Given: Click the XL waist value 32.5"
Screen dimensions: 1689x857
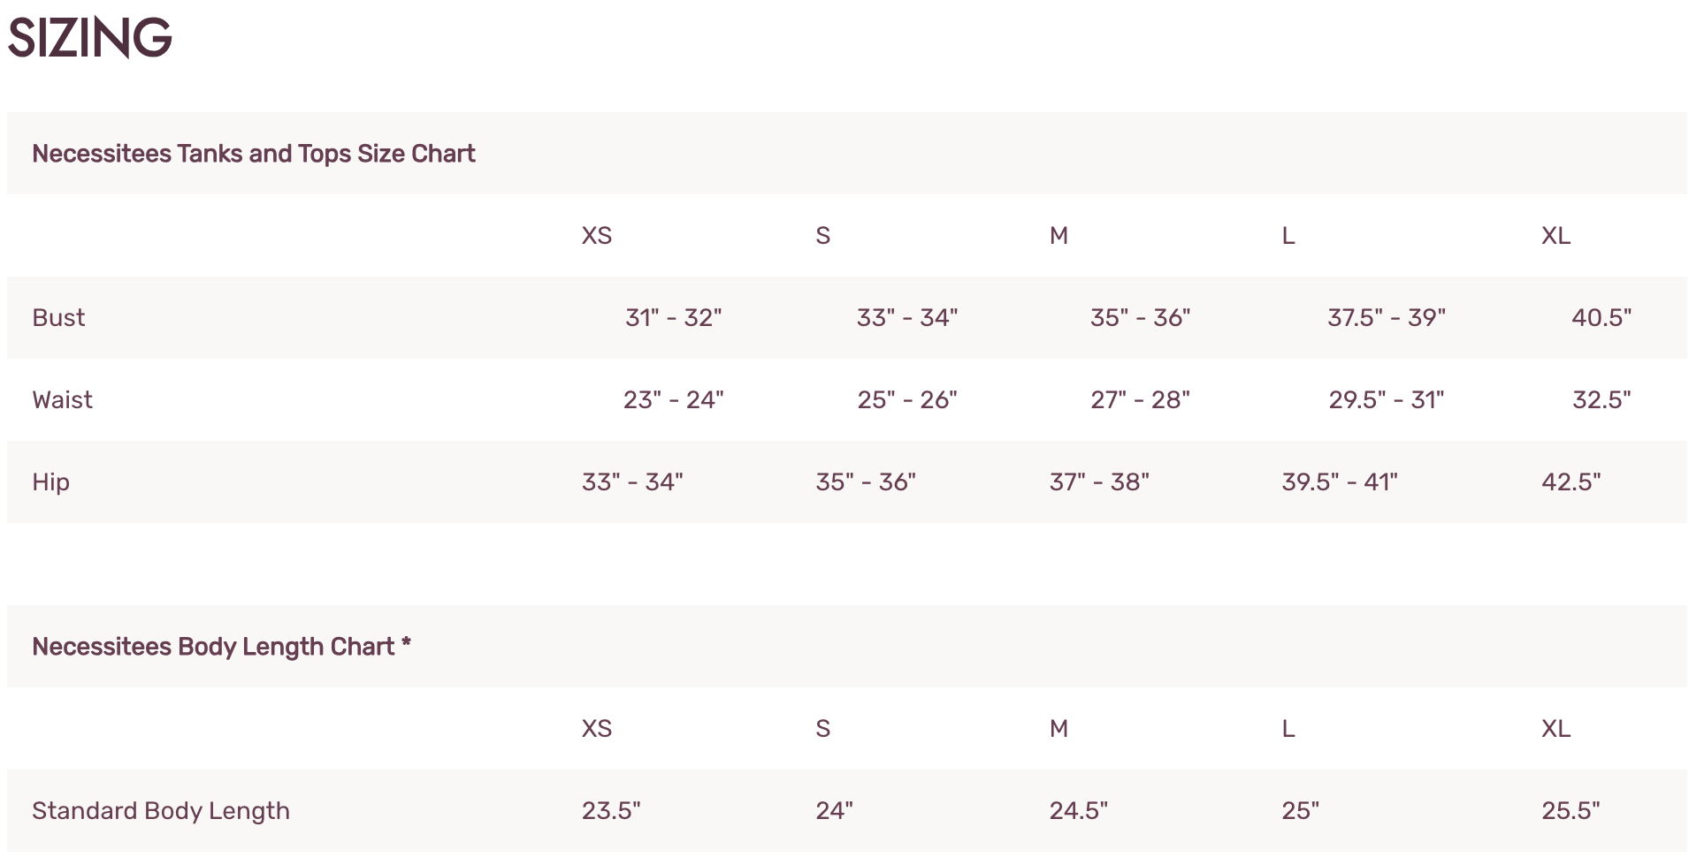Looking at the screenshot, I should [x=1601, y=400].
